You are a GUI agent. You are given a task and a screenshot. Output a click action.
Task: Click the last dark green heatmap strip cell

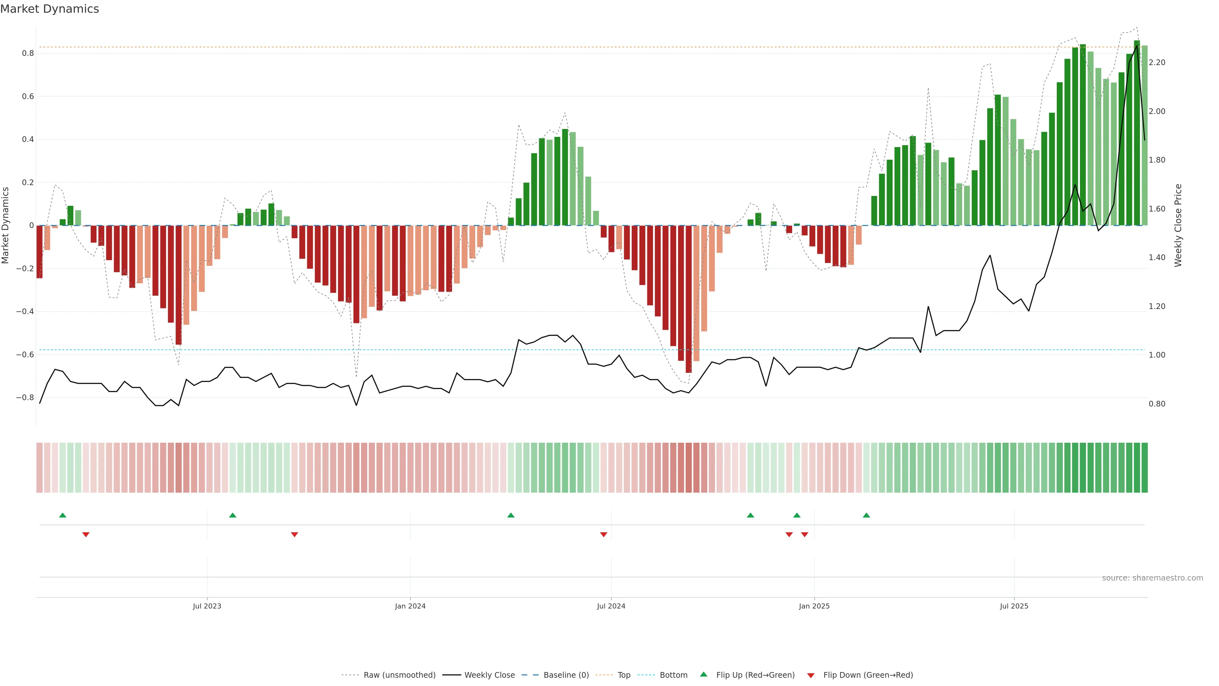(1144, 467)
